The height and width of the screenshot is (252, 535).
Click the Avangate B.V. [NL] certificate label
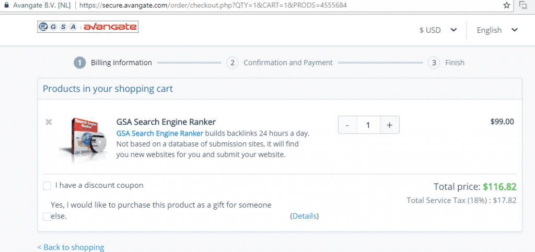(42, 5)
